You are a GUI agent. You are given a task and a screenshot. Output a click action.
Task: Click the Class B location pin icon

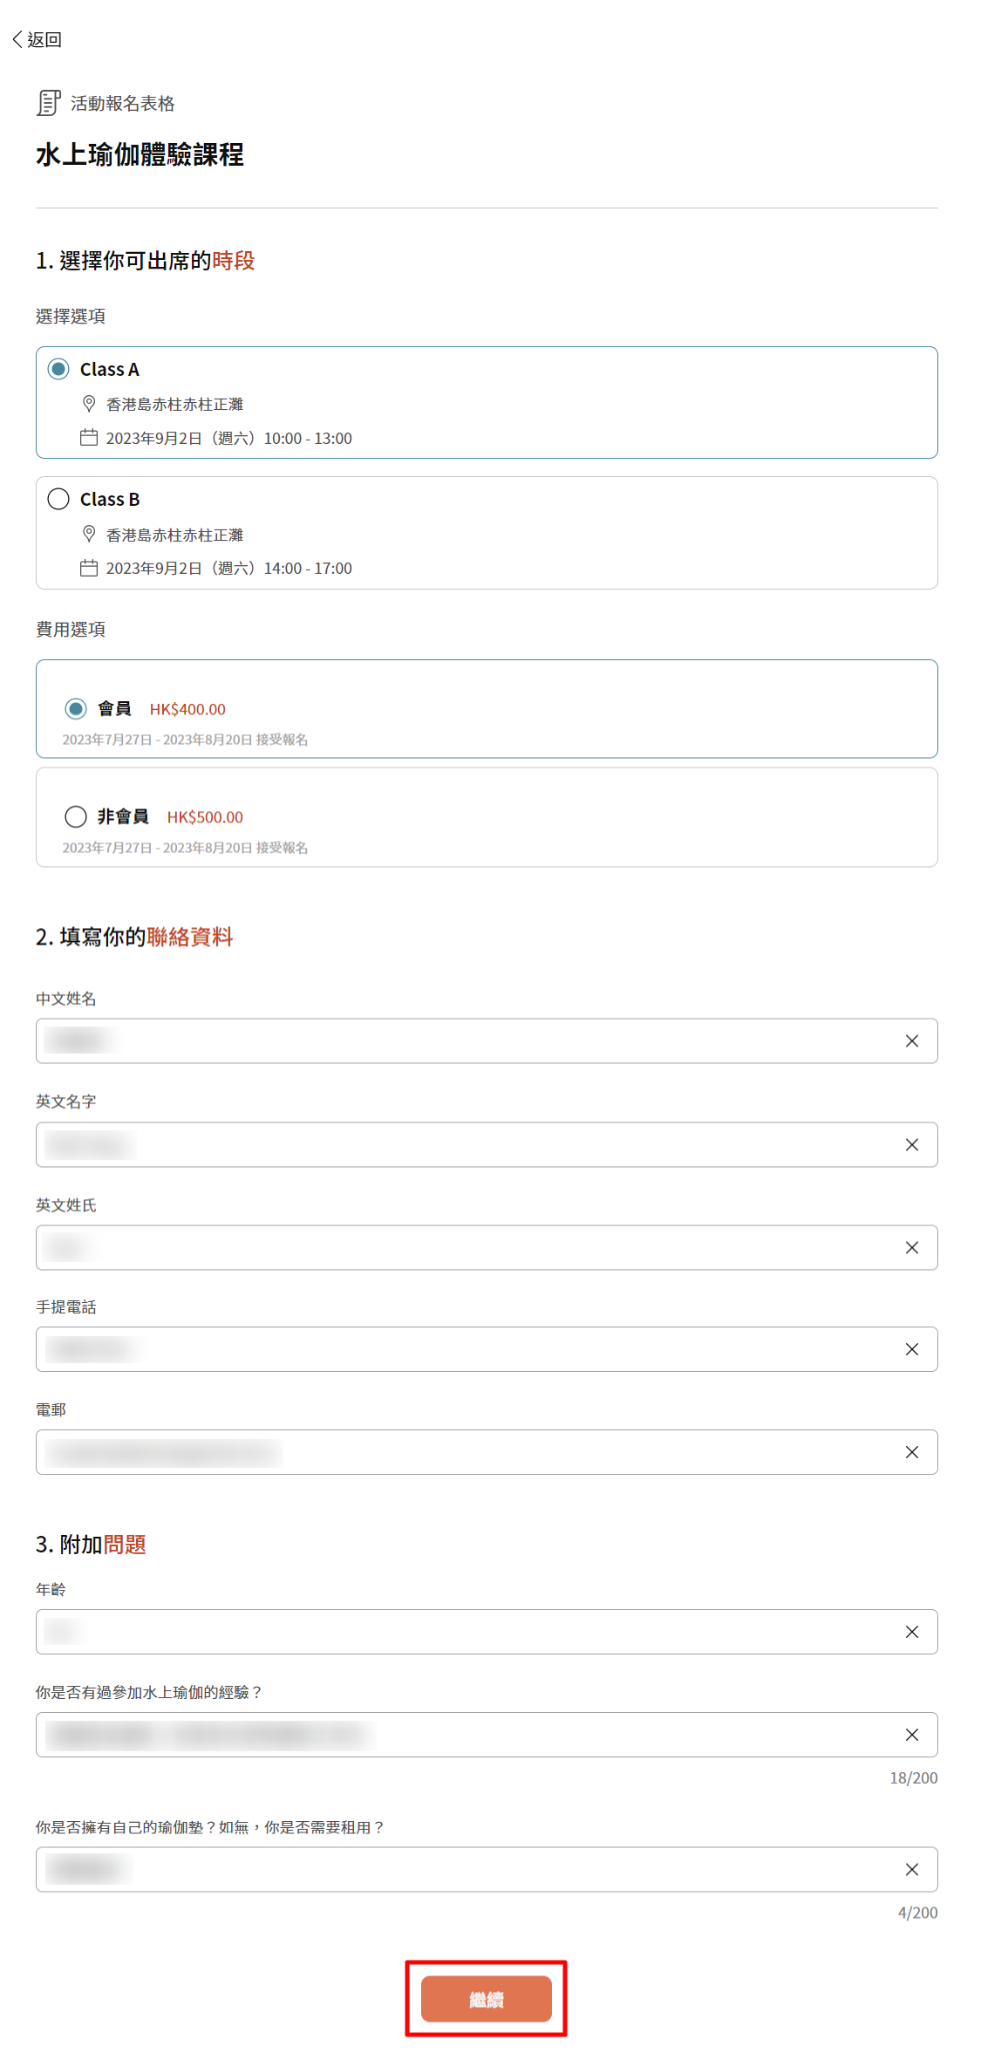coord(89,534)
